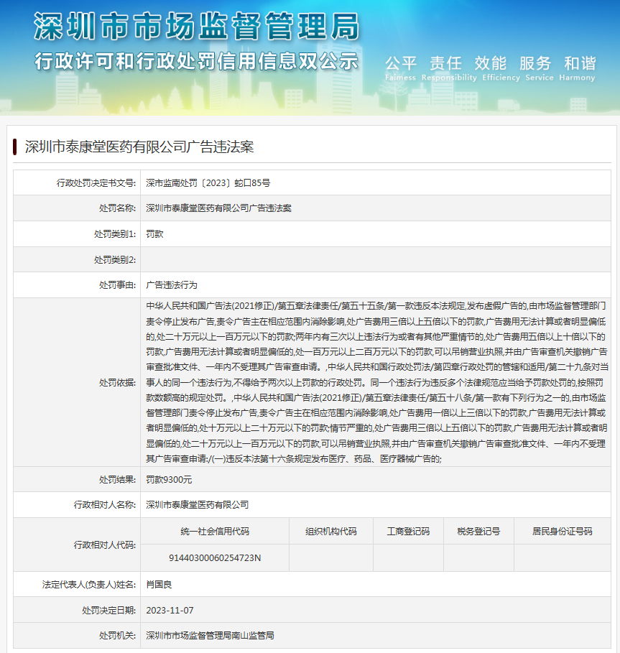Click the 处罚机关 label
Viewport: 620px width, 653px height.
tap(117, 636)
